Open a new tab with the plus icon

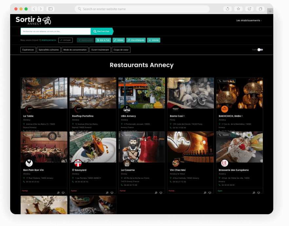[x=270, y=11]
